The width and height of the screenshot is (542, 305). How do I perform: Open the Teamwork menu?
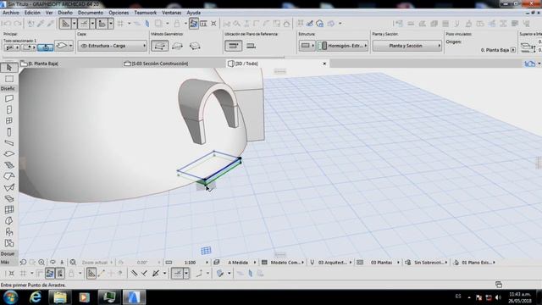coord(145,13)
